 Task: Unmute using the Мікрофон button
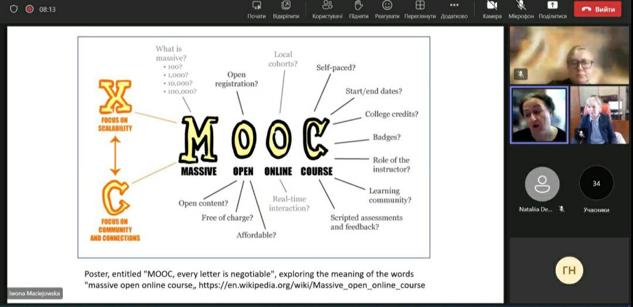pyautogui.click(x=521, y=10)
